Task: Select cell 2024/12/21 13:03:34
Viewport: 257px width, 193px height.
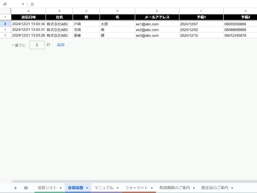Action: 29,24
